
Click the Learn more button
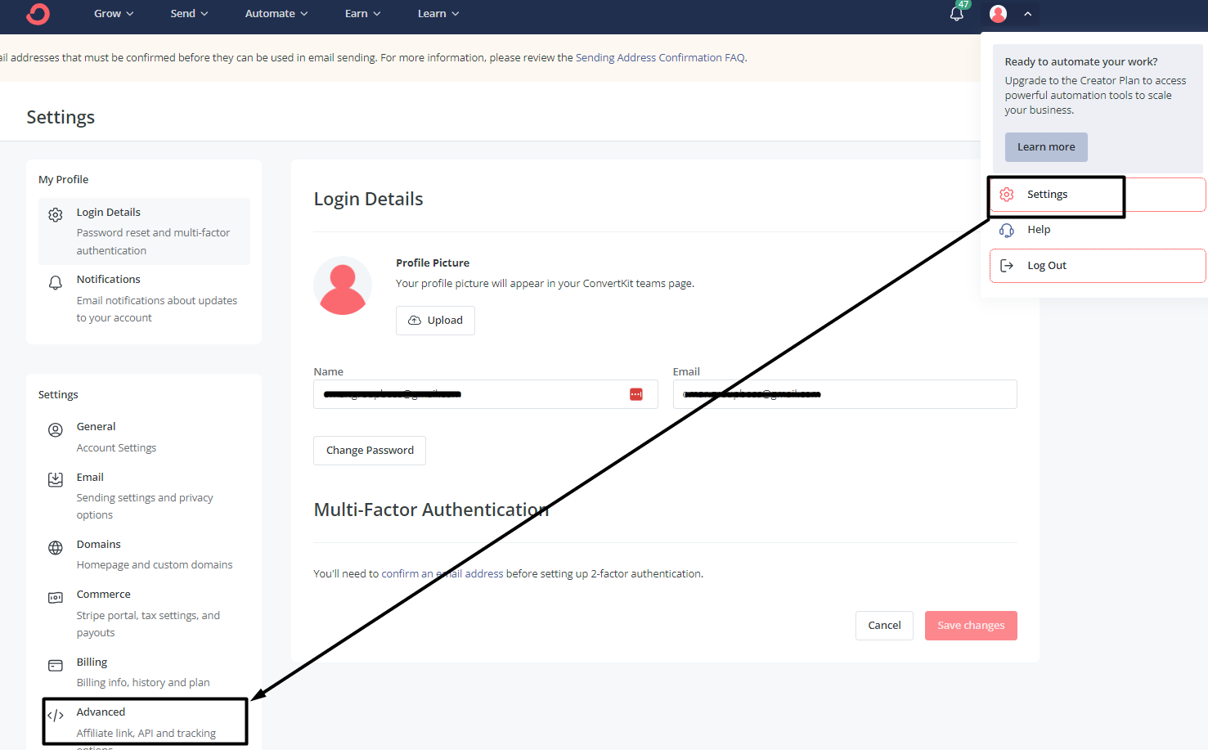(1046, 147)
